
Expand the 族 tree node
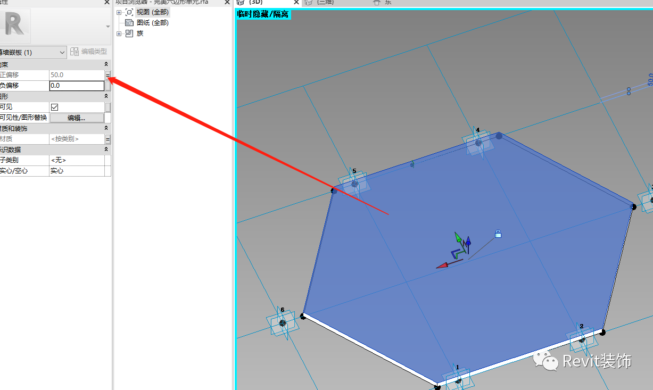click(x=119, y=34)
